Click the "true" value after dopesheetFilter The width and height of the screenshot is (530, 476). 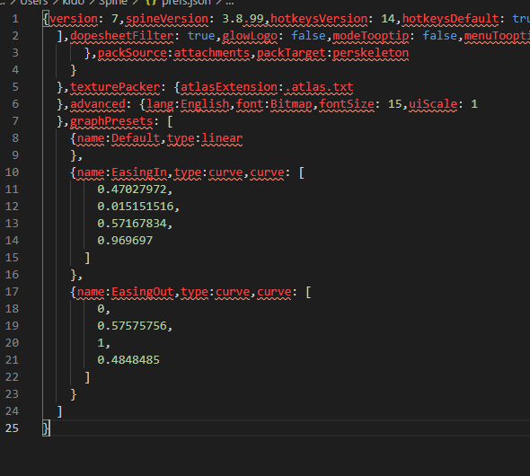tap(201, 35)
